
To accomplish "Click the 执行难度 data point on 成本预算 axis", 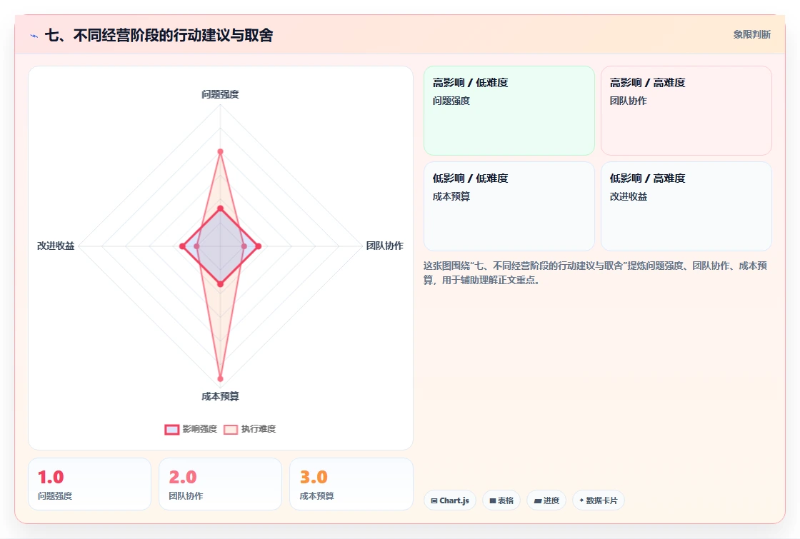I will point(221,379).
